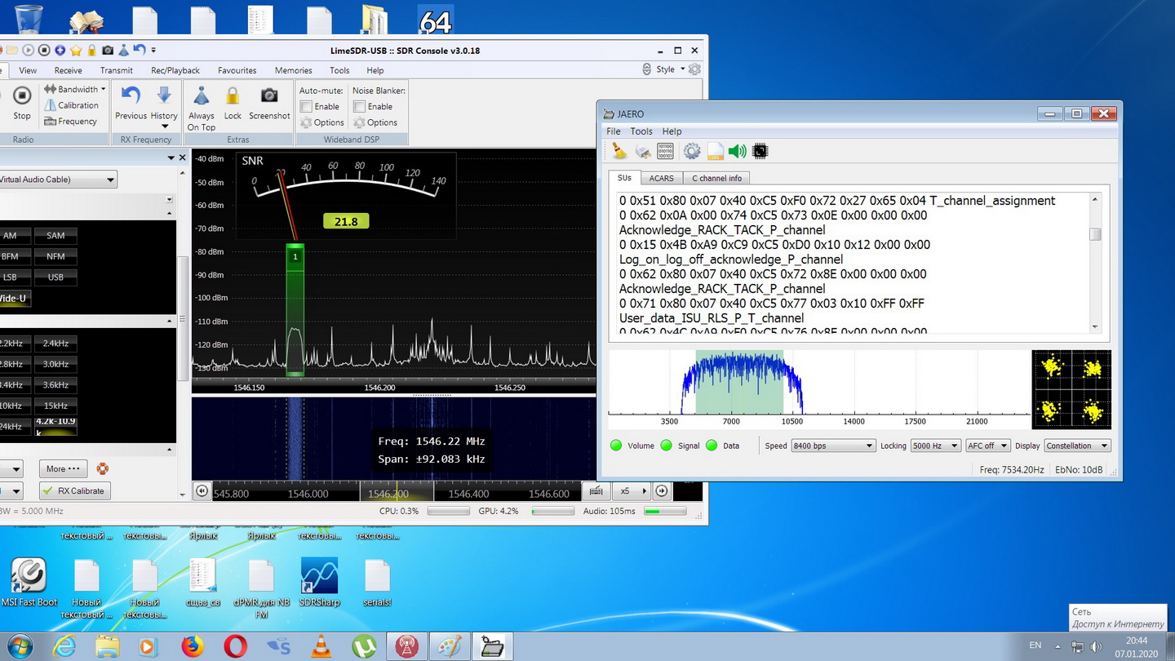Open JAERO Speed 8400 bps dropdown
Screen dimensions: 1175x661
[x=833, y=446]
